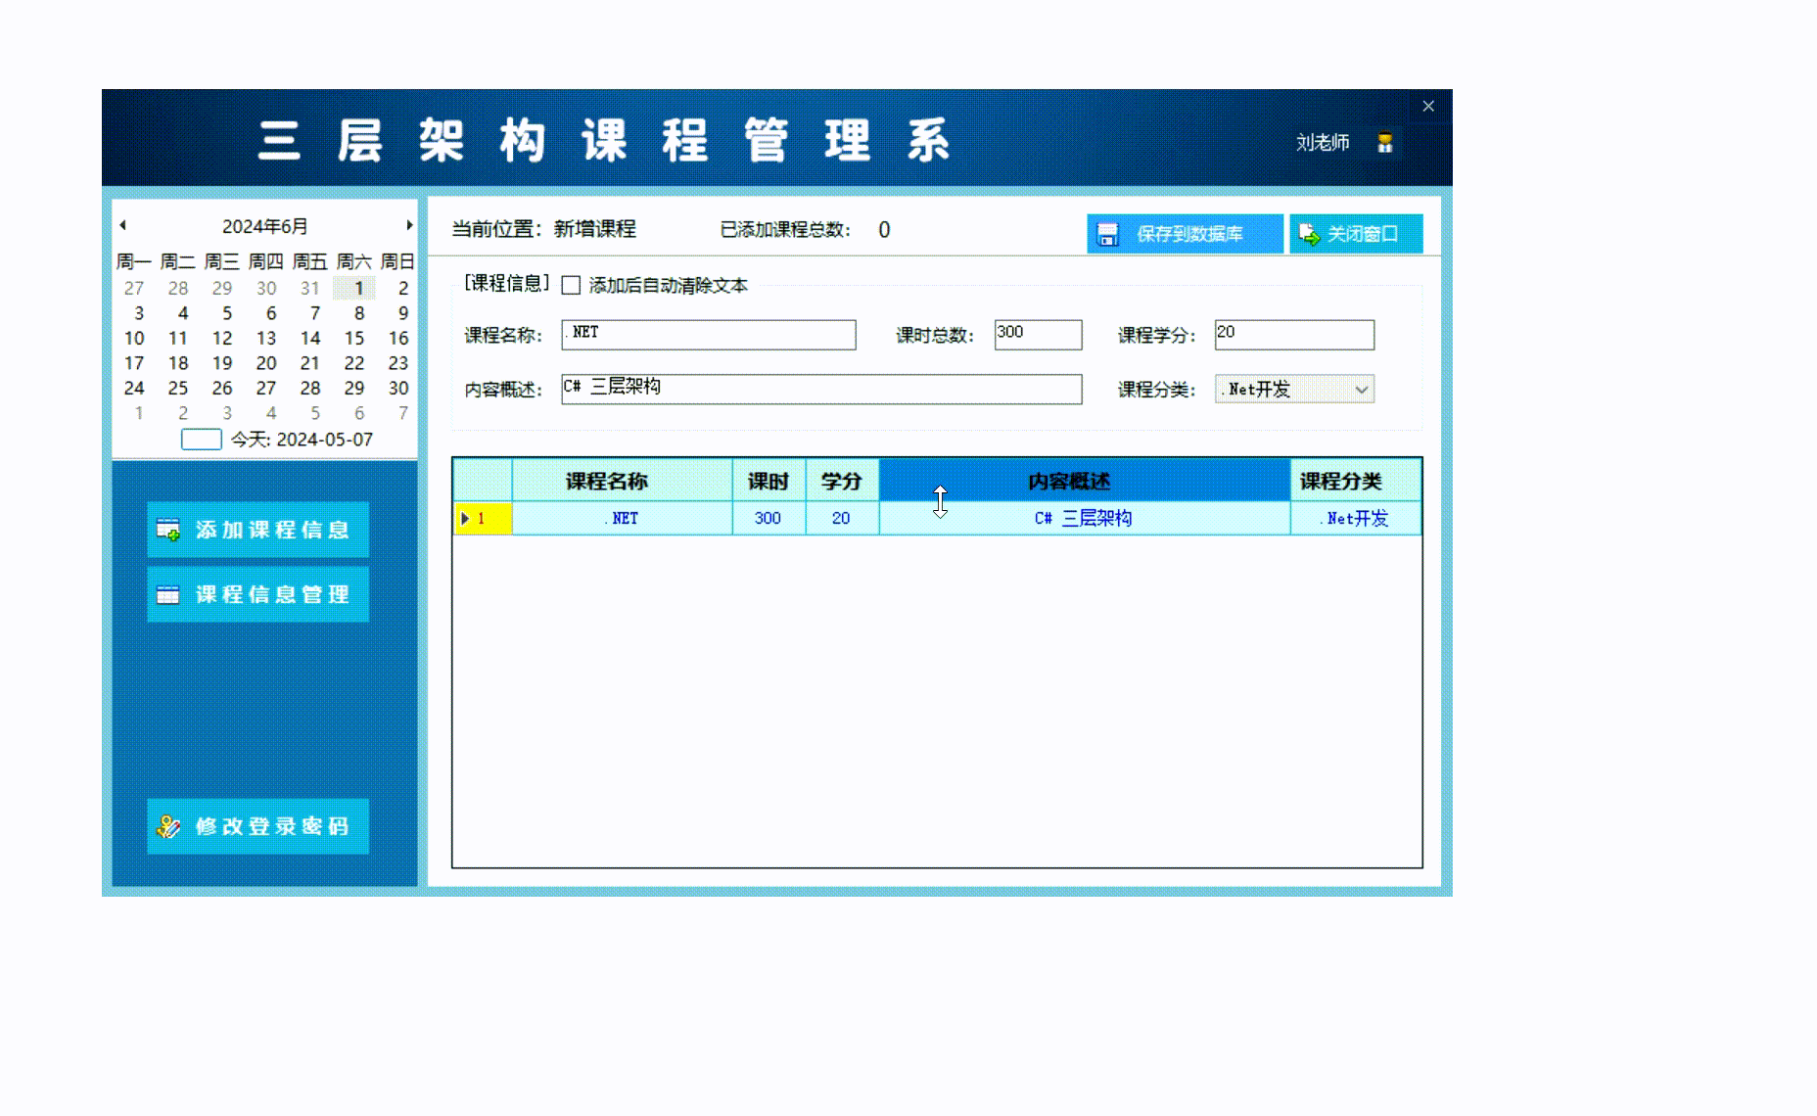This screenshot has height=1116, width=1817.
Task: Go to next month in calendar
Action: pos(408,225)
